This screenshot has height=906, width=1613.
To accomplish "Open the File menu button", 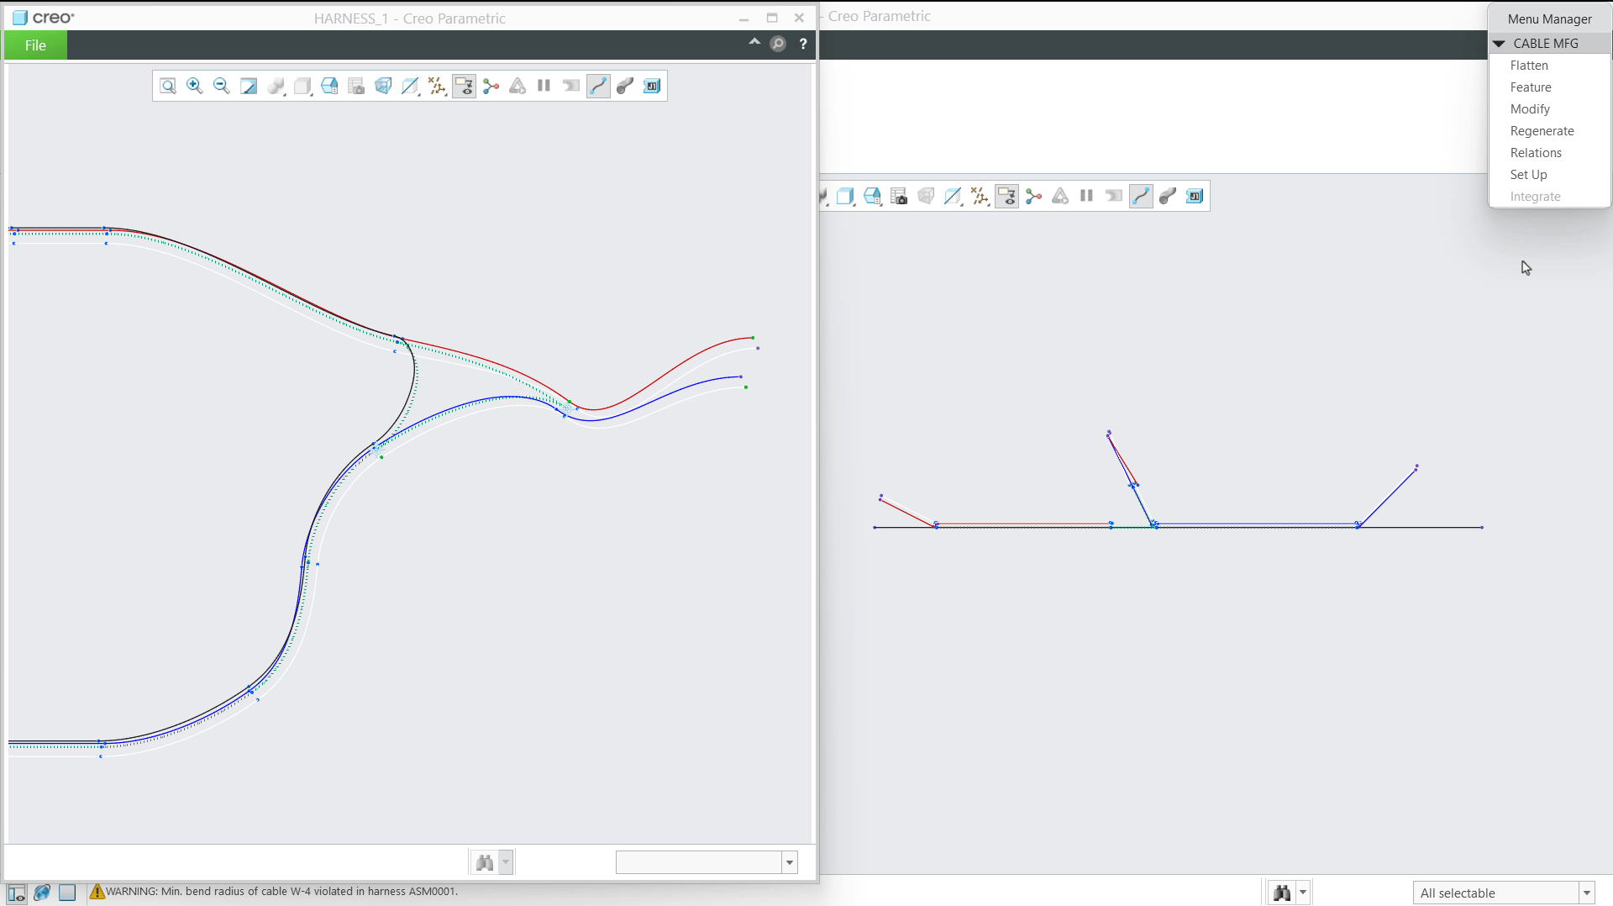I will click(35, 45).
